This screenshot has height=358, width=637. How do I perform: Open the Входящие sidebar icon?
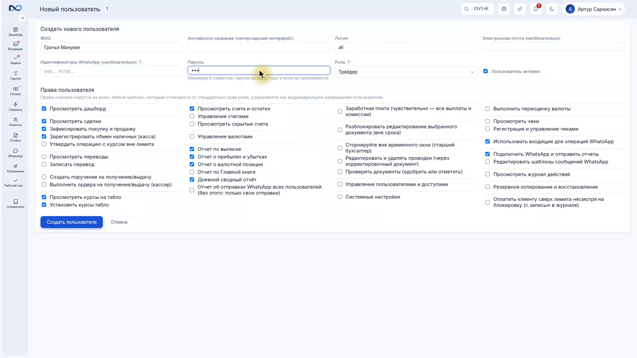point(15,46)
